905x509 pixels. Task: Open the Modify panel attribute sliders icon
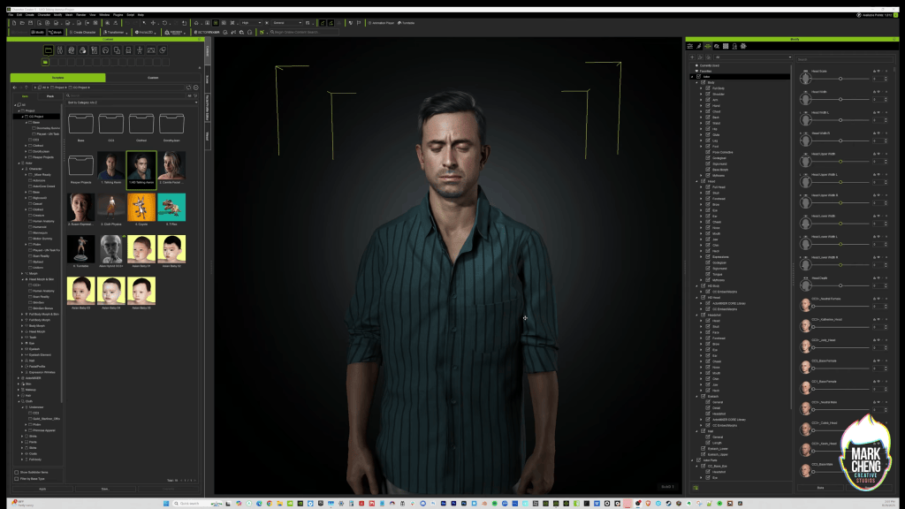coord(689,46)
